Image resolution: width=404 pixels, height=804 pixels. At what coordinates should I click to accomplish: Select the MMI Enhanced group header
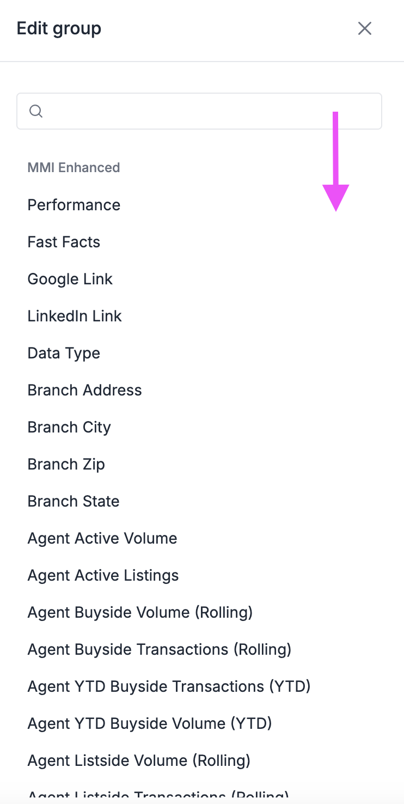[x=74, y=167]
